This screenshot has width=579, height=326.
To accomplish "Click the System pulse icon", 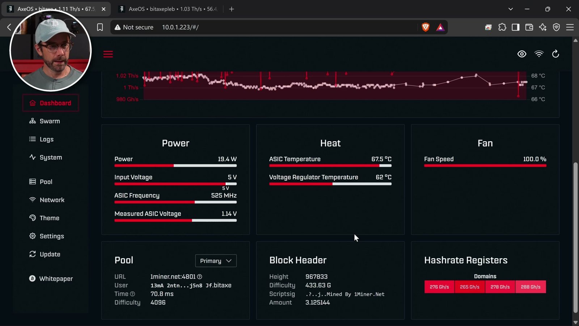I will pos(33,157).
